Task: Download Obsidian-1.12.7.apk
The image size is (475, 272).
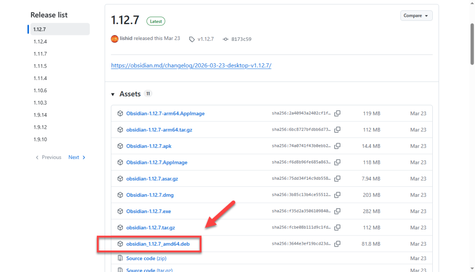Action: (149, 146)
